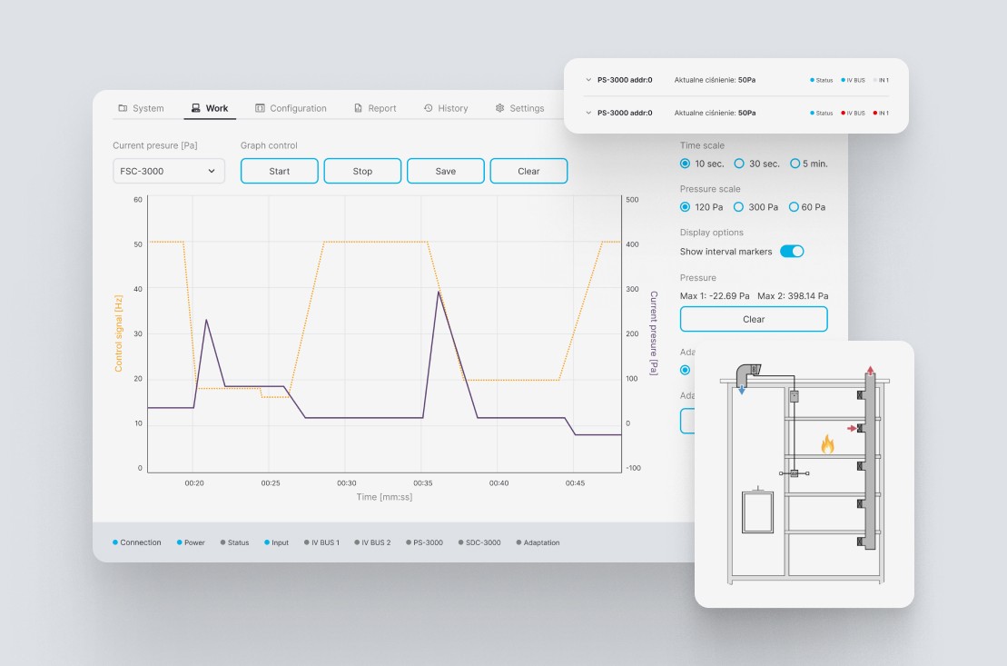Viewport: 1007px width, 666px height.
Task: Expand the second PS-3000 addr:0 row
Action: [588, 114]
